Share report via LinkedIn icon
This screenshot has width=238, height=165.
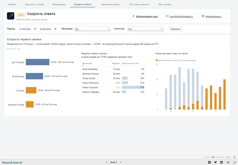click(221, 162)
